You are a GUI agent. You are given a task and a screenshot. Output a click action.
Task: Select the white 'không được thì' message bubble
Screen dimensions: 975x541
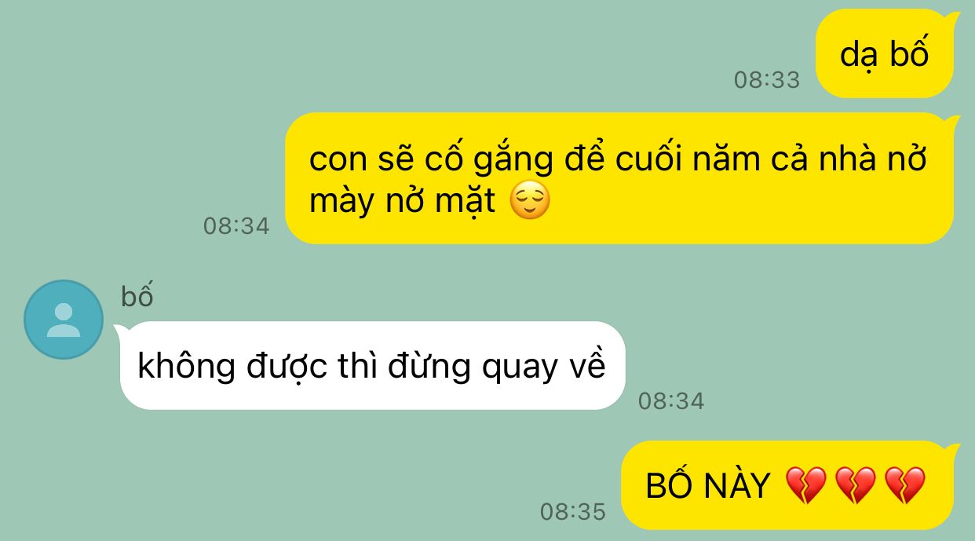click(372, 365)
